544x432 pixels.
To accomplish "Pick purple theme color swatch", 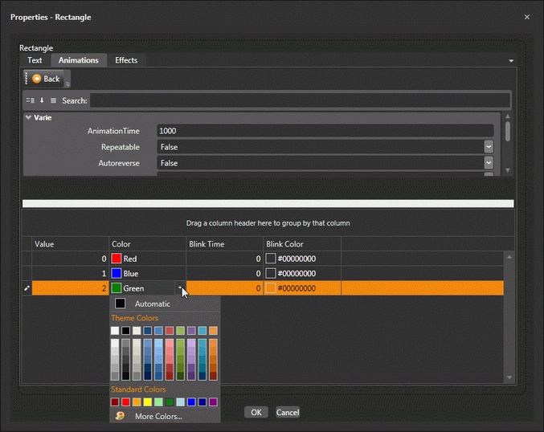I will coord(191,330).
